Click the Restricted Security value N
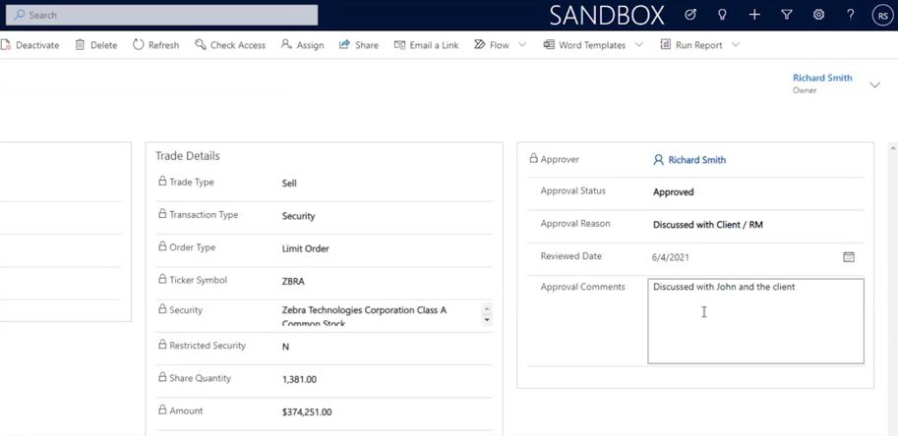 coord(285,347)
